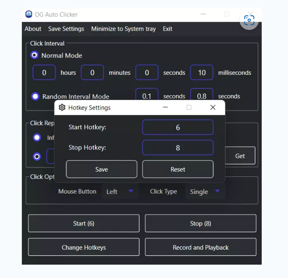Viewport: 288px width, 278px height.
Task: Click the Start Hotkey: label
Action: click(87, 127)
